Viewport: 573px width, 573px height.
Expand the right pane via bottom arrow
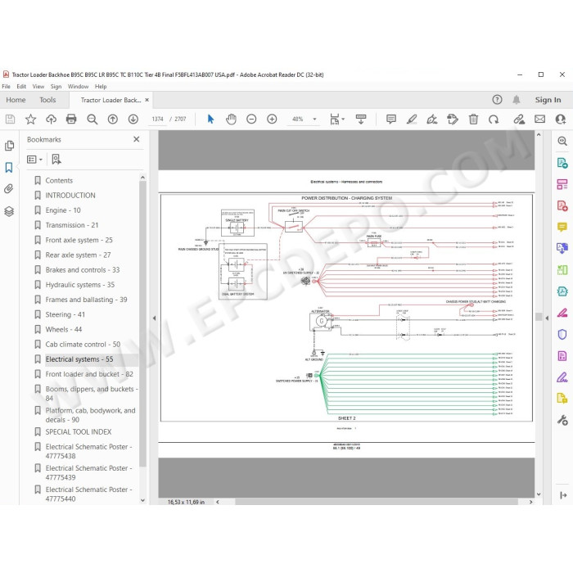(x=563, y=495)
